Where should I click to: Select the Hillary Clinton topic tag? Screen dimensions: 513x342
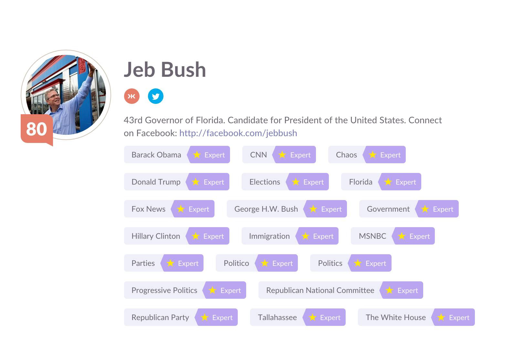tap(156, 236)
